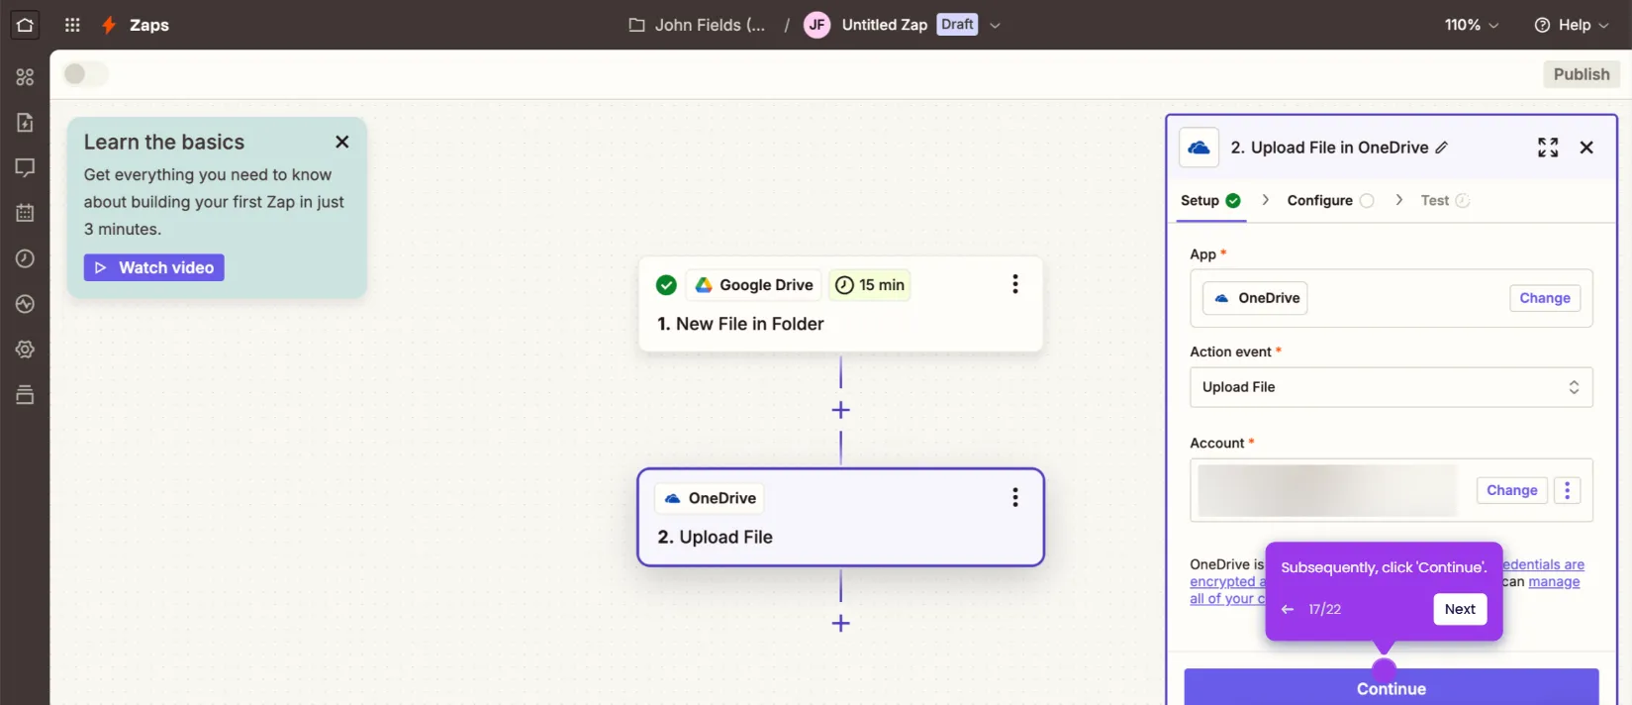
Task: Toggle the Zap on/off switch
Action: tap(85, 74)
